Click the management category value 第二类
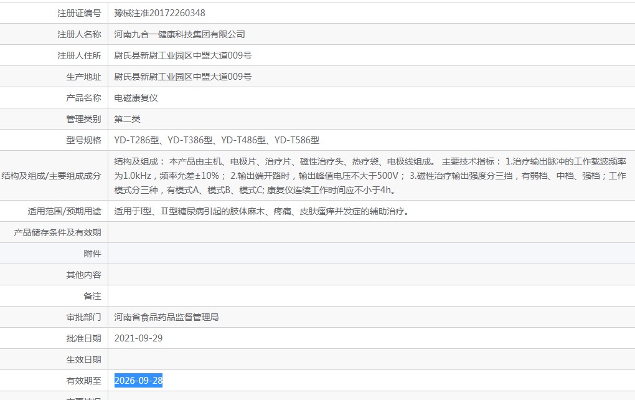This screenshot has height=400, width=635. pyautogui.click(x=128, y=119)
